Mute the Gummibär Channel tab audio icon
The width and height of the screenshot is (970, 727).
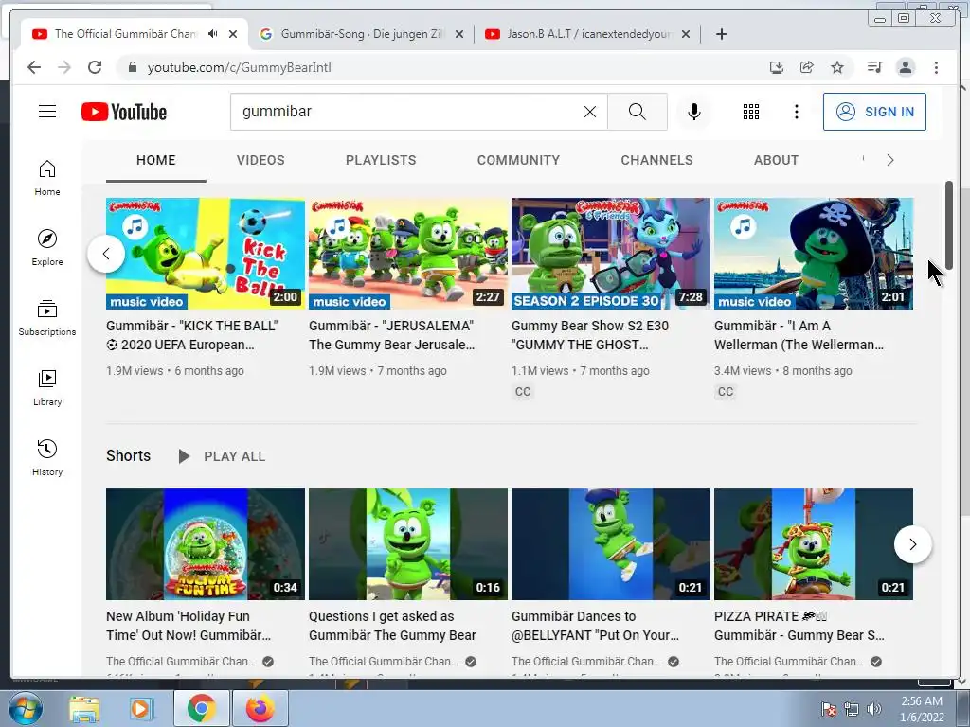(213, 34)
